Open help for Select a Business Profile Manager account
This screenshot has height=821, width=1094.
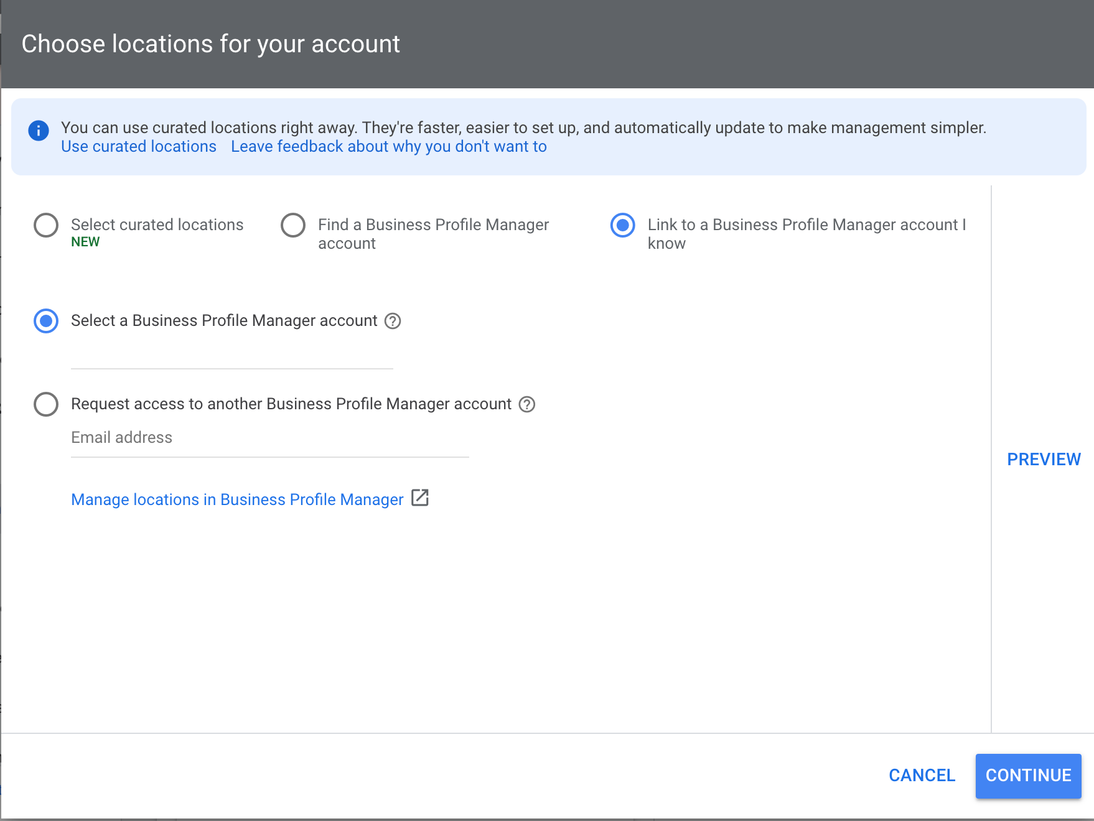[x=393, y=321]
